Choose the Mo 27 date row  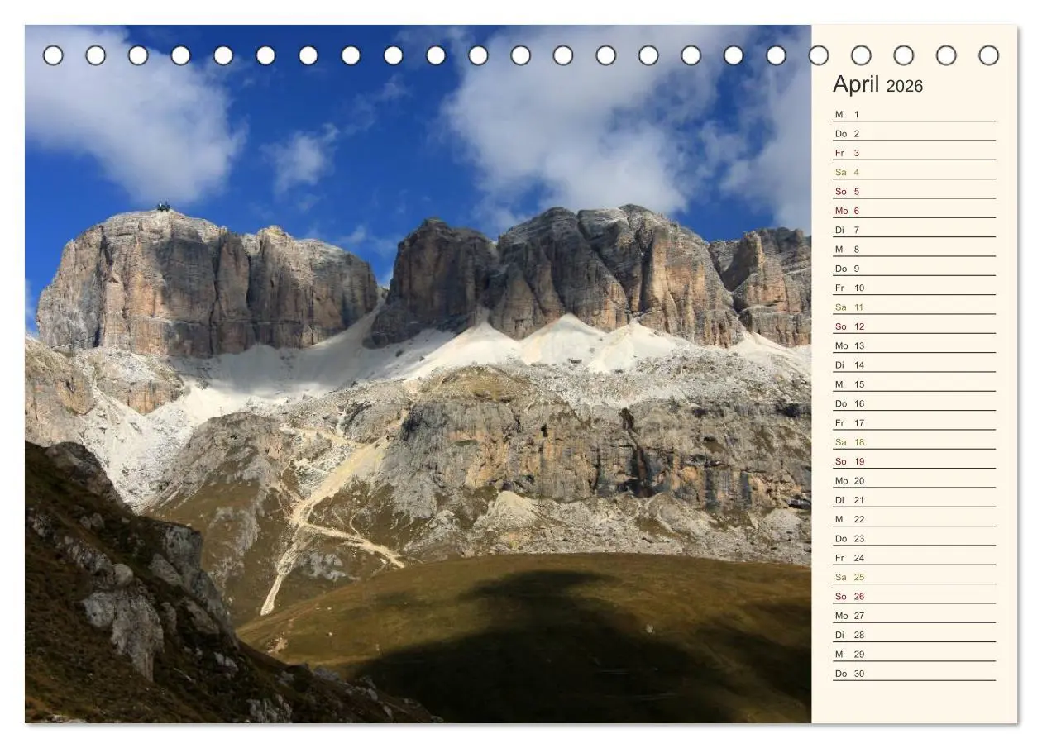(914, 616)
